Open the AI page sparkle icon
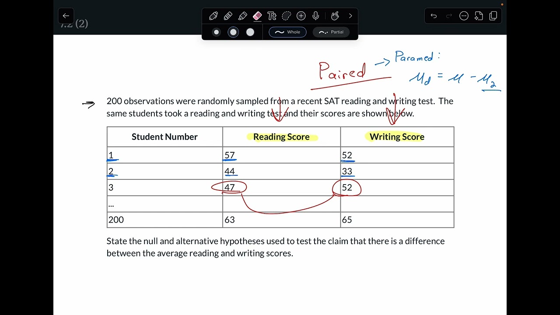560x315 pixels. click(479, 16)
